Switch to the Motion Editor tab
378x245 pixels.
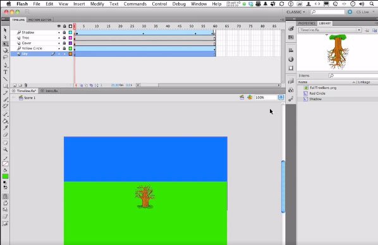tap(40, 20)
